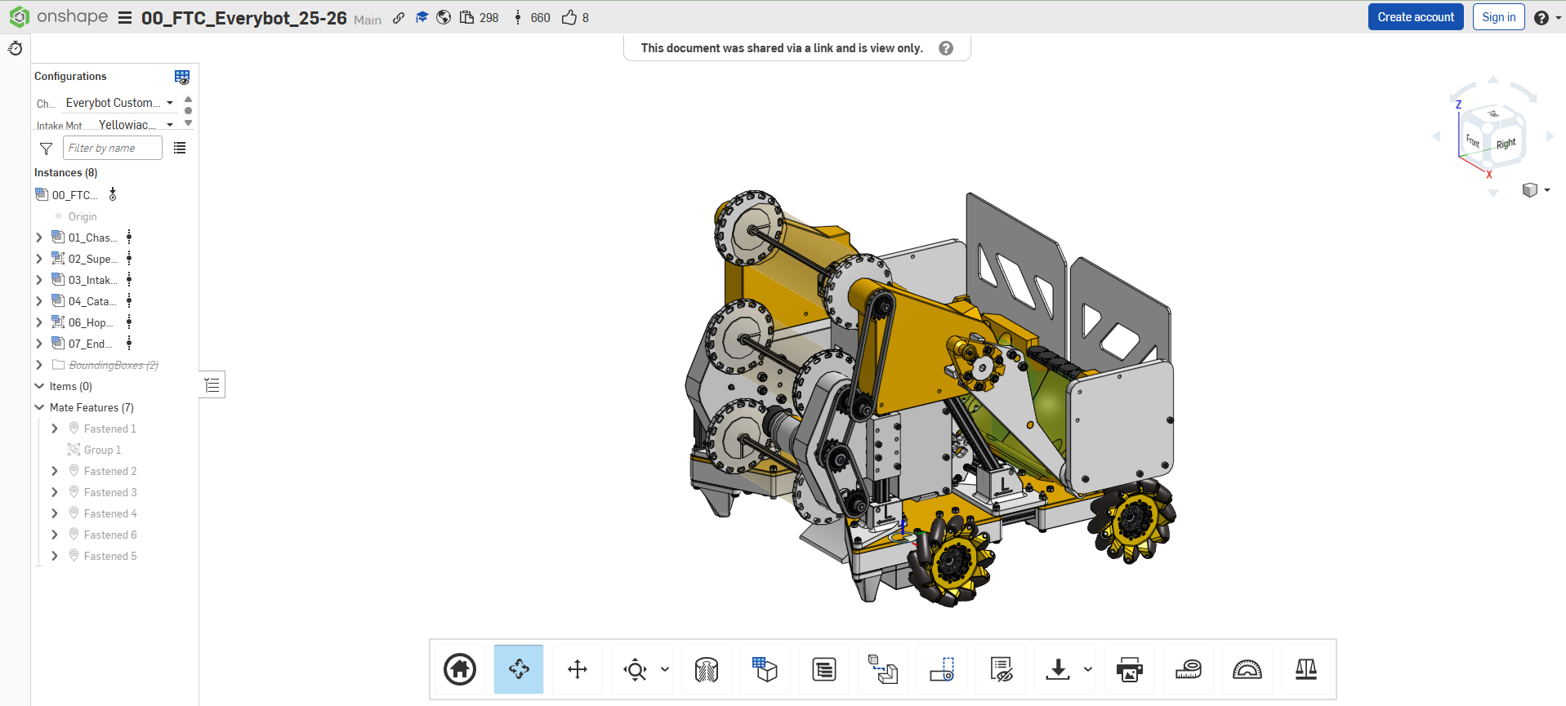1566x706 pixels.
Task: Open the Everybot Custom configuration dropdown
Action: click(119, 103)
